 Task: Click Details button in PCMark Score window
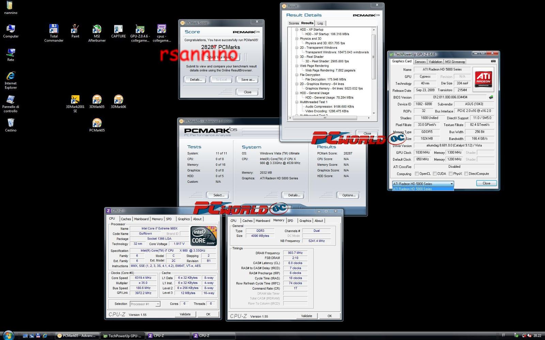tap(196, 80)
